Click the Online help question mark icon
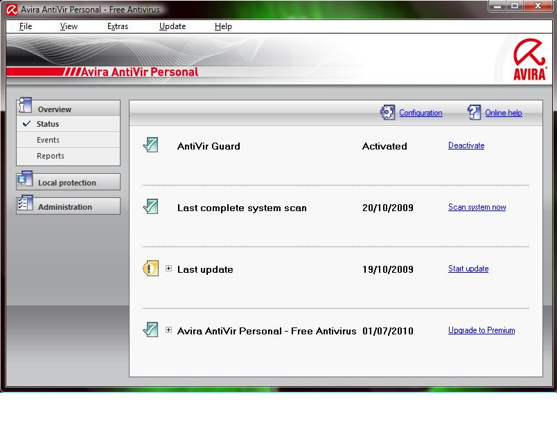 (x=474, y=112)
